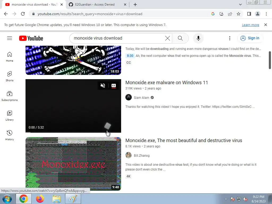The width and height of the screenshot is (272, 204).
Task: Open the Google icon in the address bar
Action: click(213, 14)
